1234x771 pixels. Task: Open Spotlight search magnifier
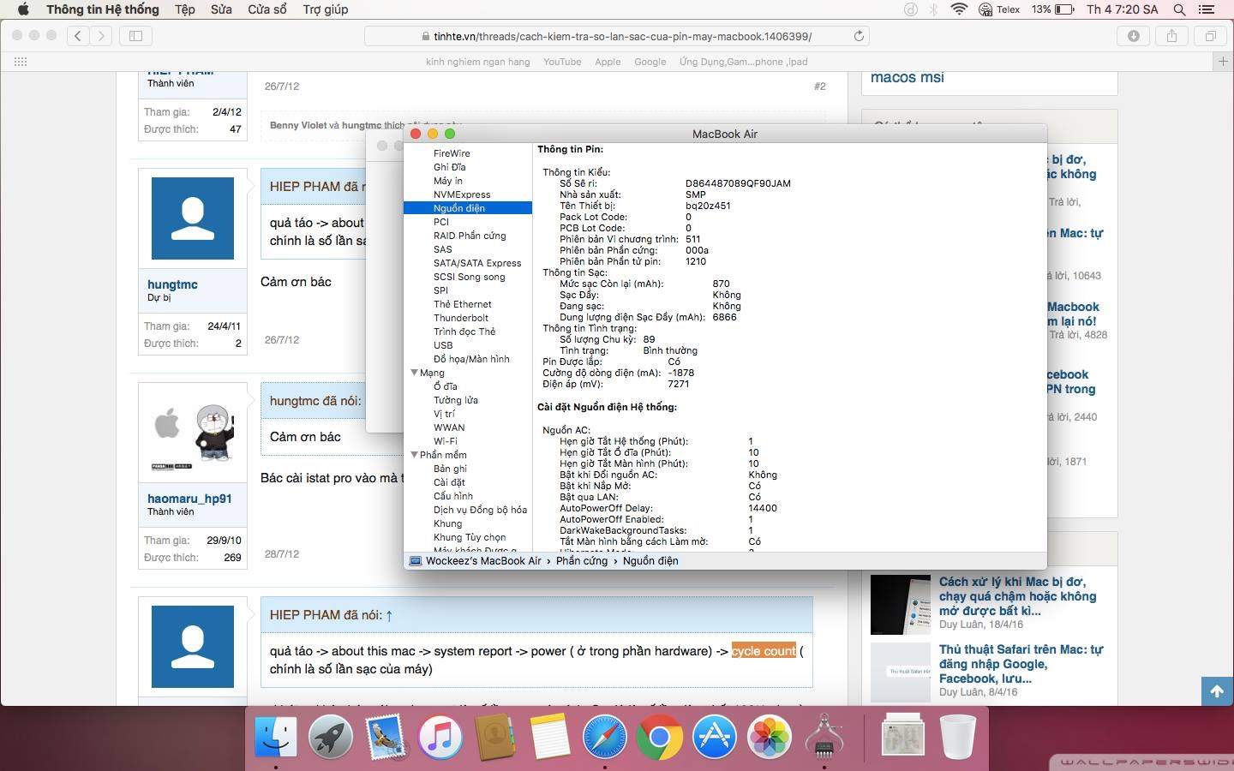pos(1179,9)
